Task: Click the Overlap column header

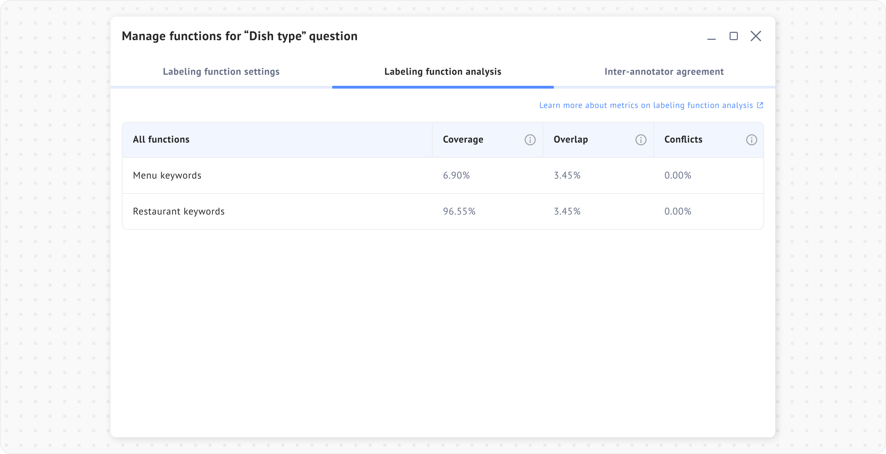Action: tap(570, 139)
